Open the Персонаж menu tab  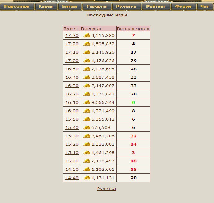point(17,7)
